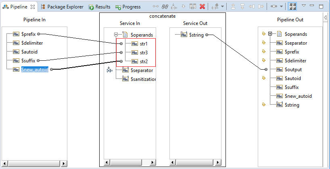Click the Set Value toolbar icon
The width and height of the screenshot is (330, 169).
(x=174, y=6)
